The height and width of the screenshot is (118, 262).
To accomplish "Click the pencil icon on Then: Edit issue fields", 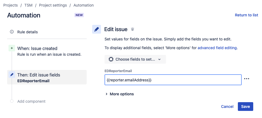I will [x=12, y=75].
